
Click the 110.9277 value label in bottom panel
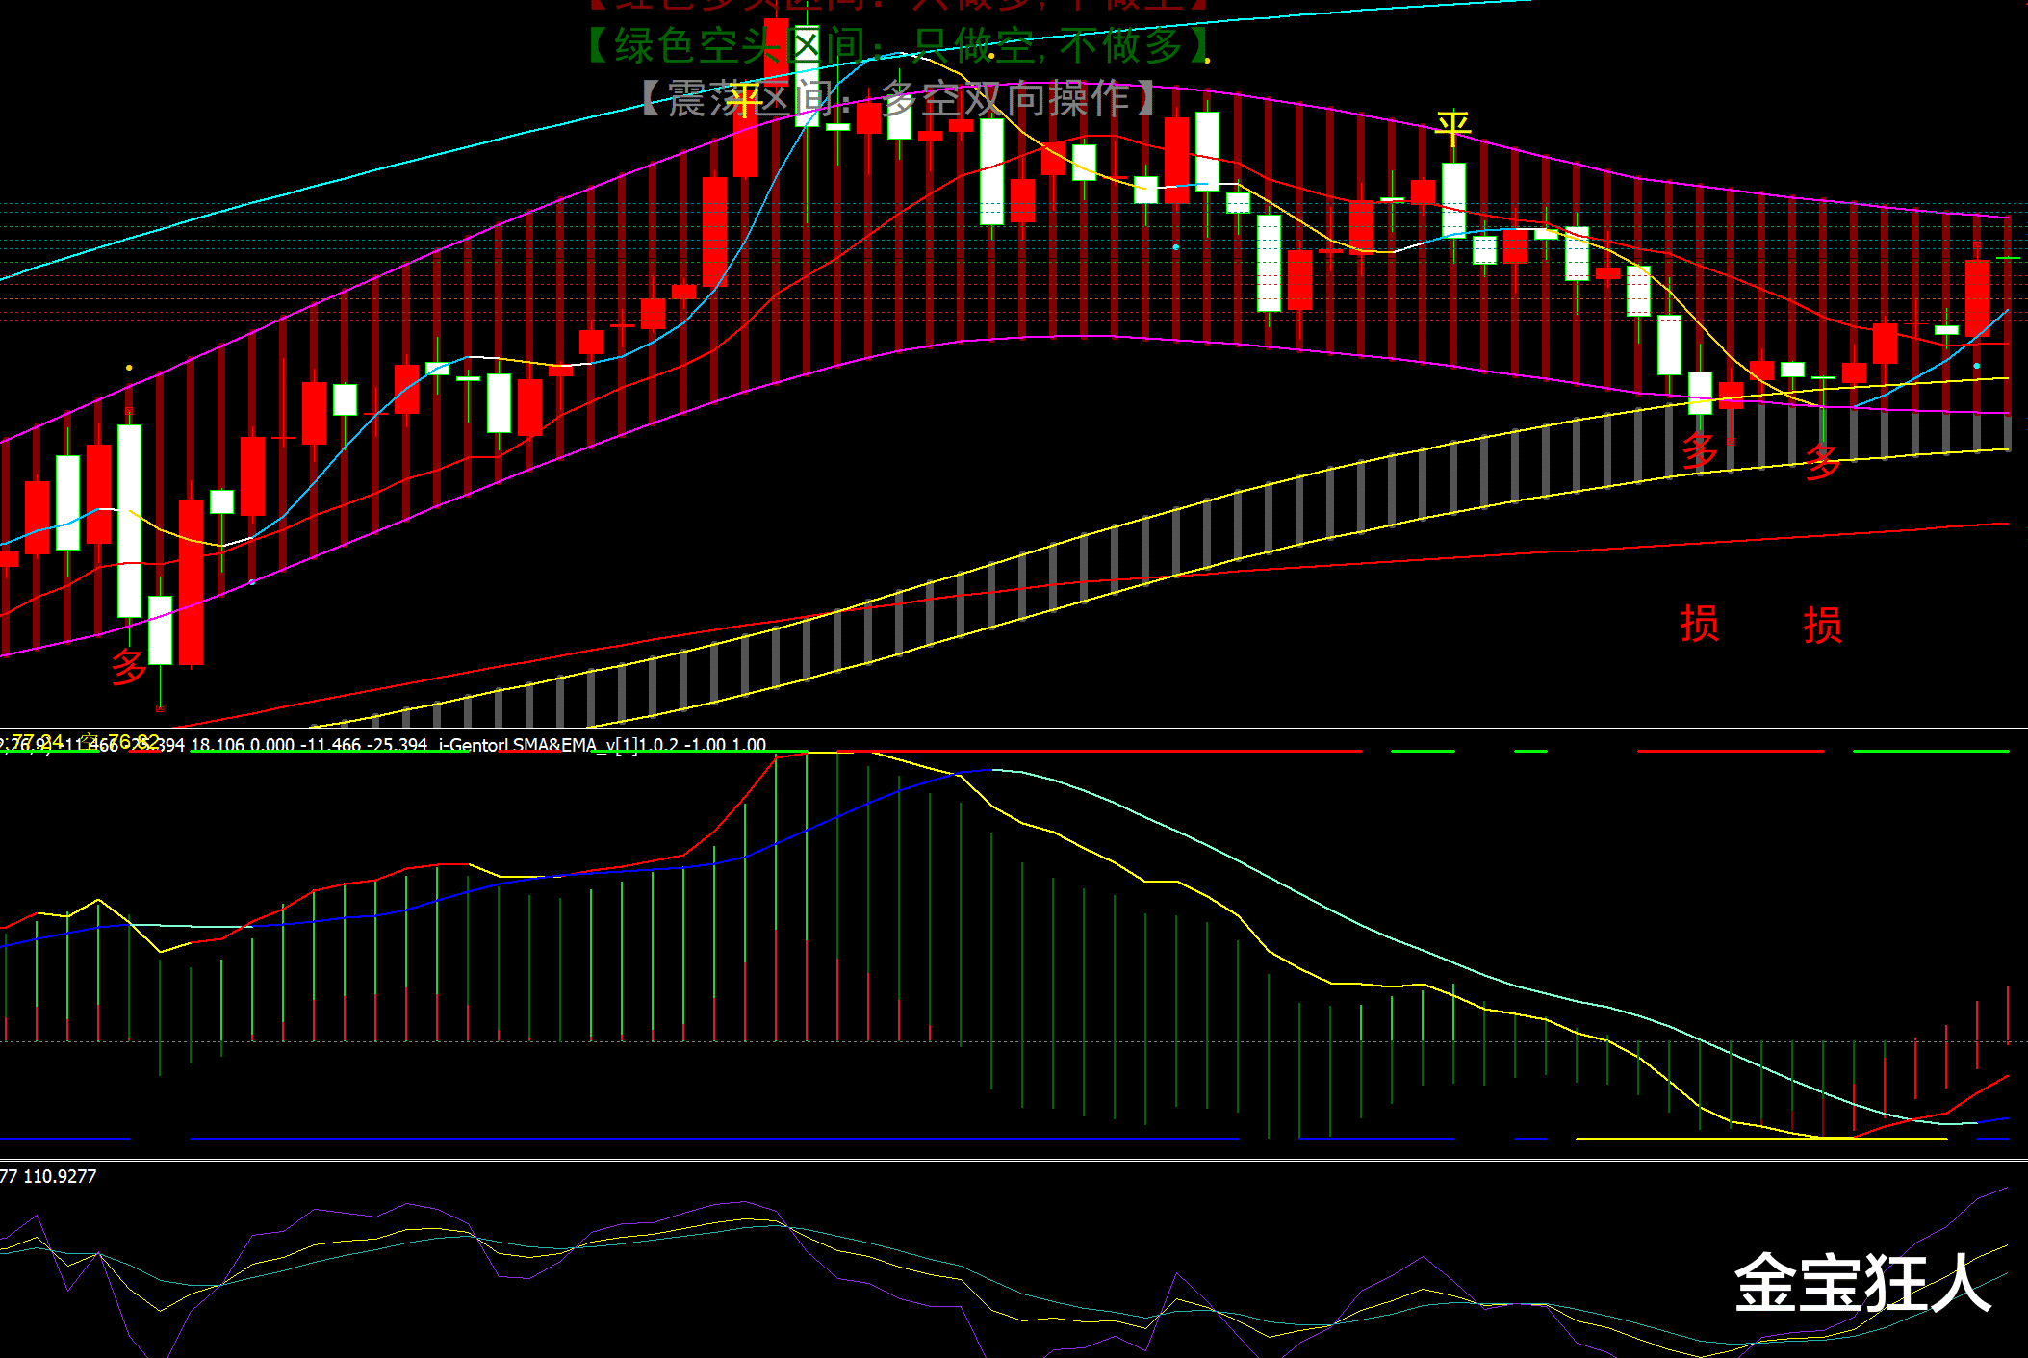pos(60,1176)
